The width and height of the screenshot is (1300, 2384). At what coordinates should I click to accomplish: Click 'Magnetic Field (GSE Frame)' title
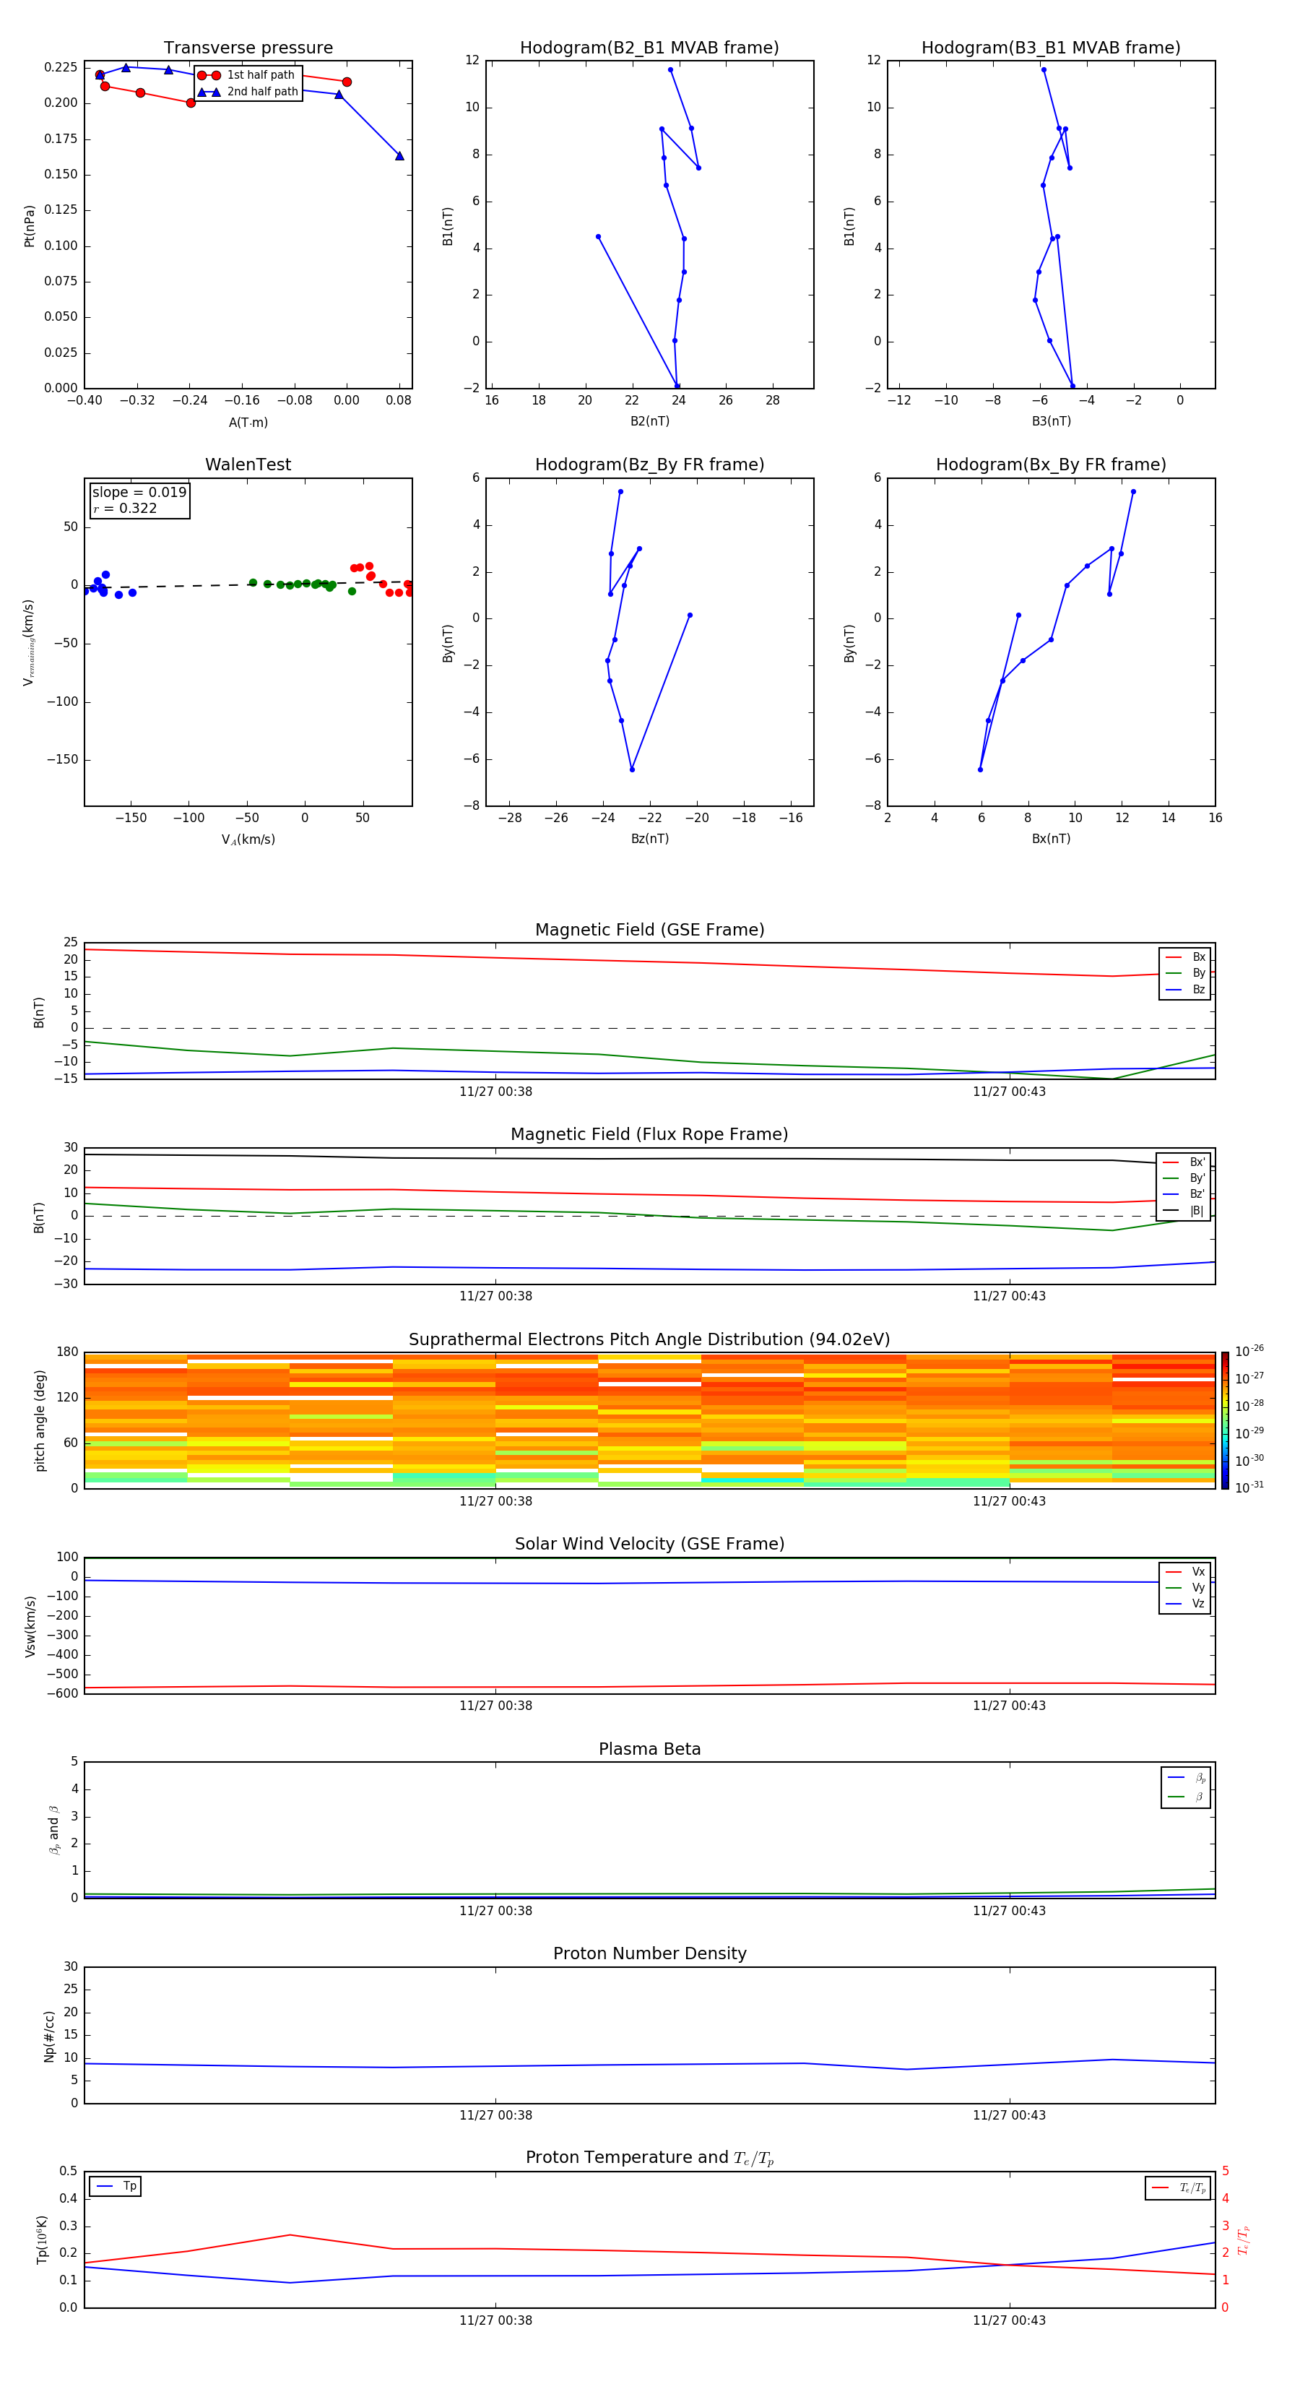[x=649, y=930]
